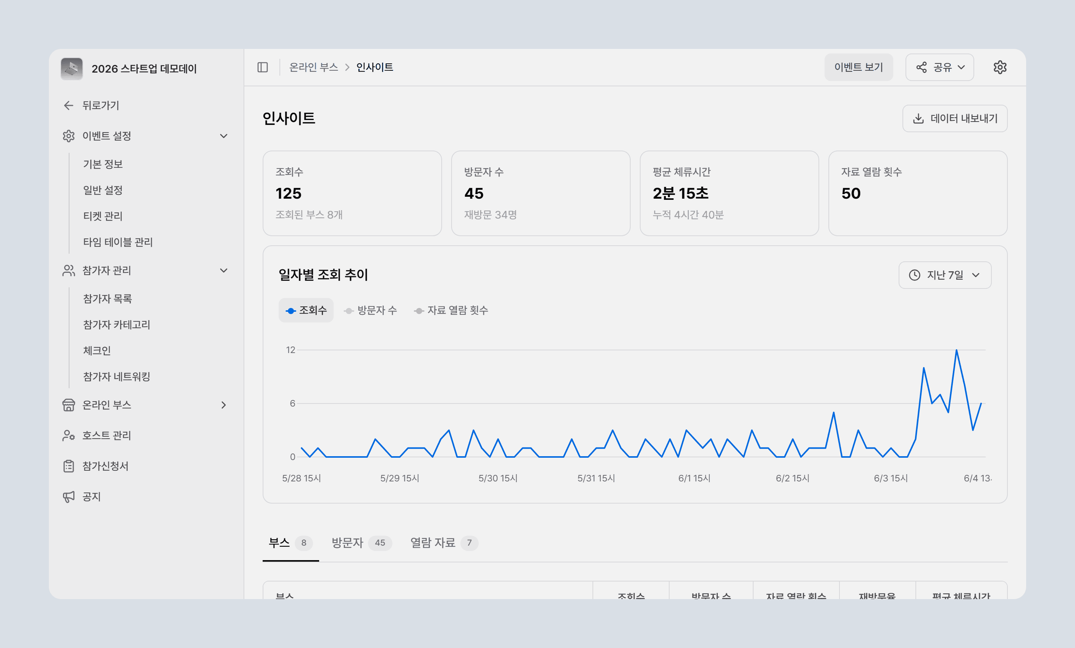Toggle the 자료 열람 횟수 chart series
Image resolution: width=1075 pixels, height=648 pixels.
pyautogui.click(x=451, y=311)
